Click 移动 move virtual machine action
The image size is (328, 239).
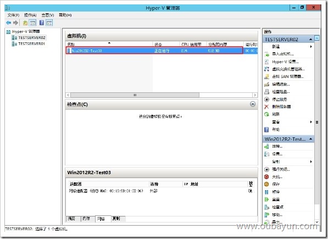(277, 215)
